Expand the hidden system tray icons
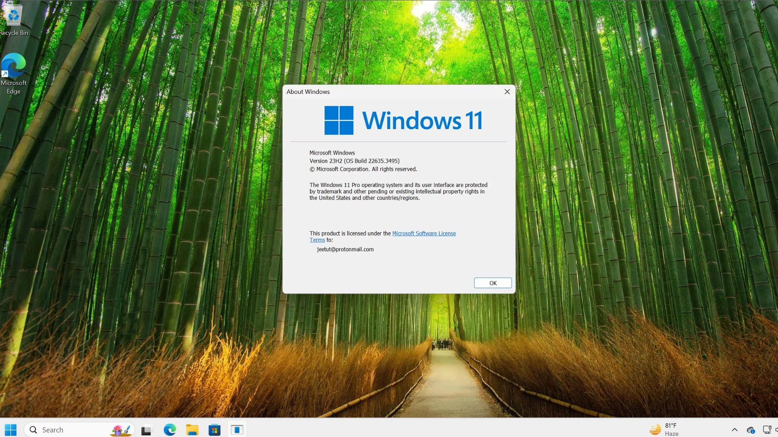 [734, 430]
